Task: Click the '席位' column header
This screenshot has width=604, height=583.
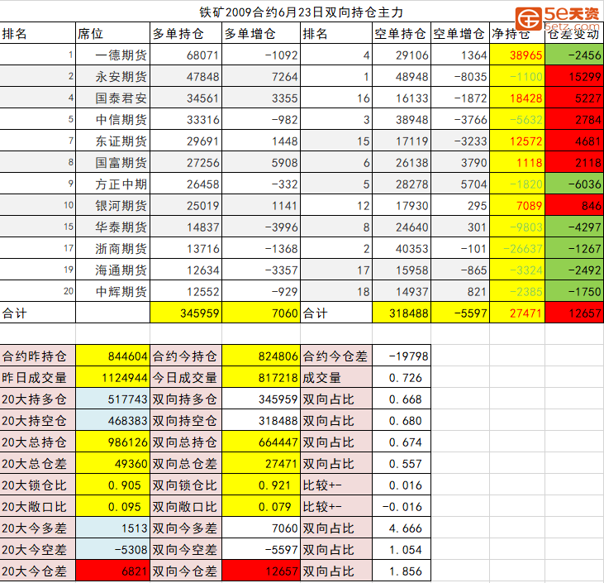Action: click(x=112, y=34)
